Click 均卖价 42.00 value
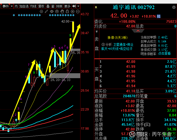 point(131,26)
